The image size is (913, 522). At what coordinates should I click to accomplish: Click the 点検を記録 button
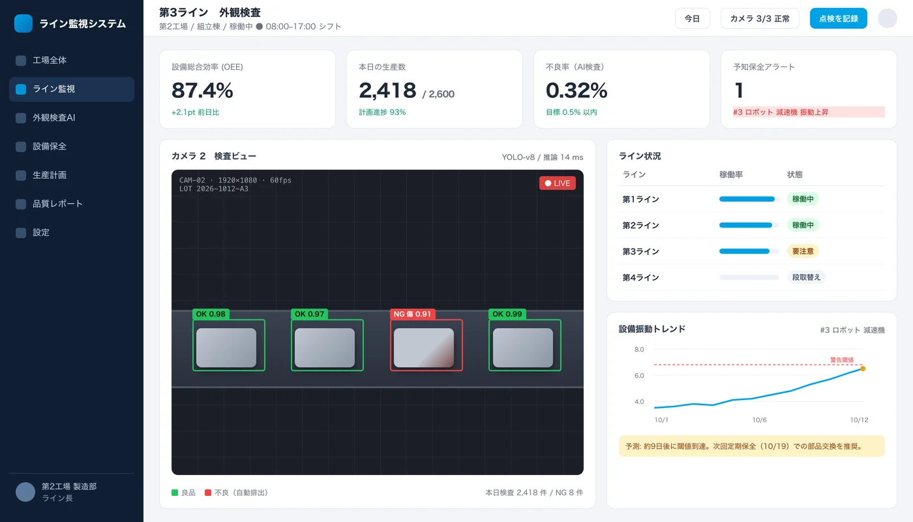839,18
